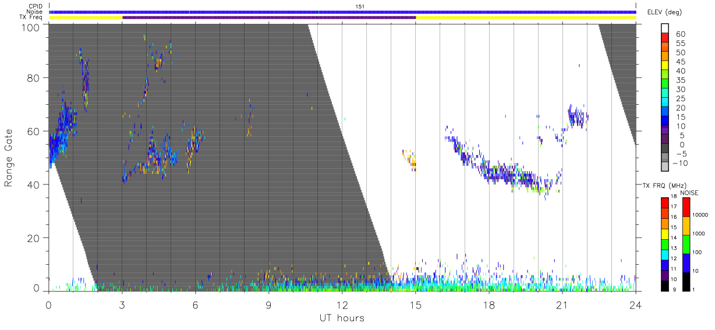Click the 35 label on the ELEV color bar

pos(680,80)
